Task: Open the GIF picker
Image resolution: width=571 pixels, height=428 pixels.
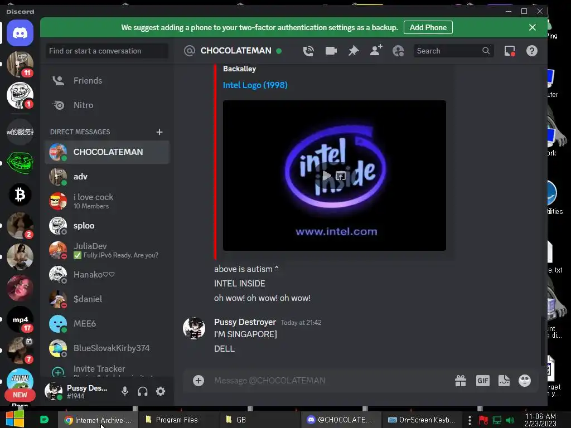Action: [482, 381]
